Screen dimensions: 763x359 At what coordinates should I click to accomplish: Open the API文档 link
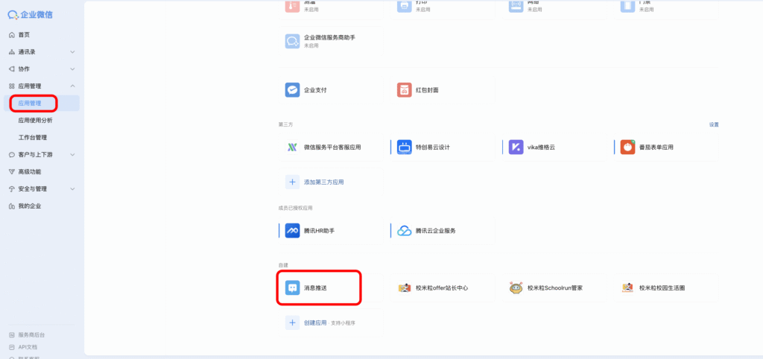click(28, 347)
